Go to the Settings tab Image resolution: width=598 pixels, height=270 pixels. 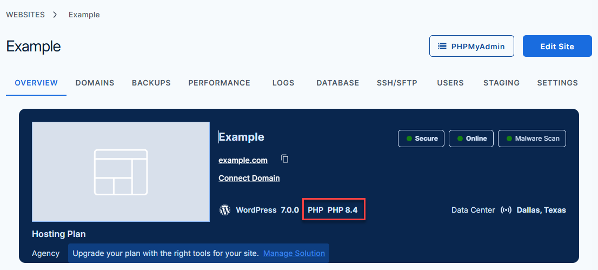click(x=557, y=83)
